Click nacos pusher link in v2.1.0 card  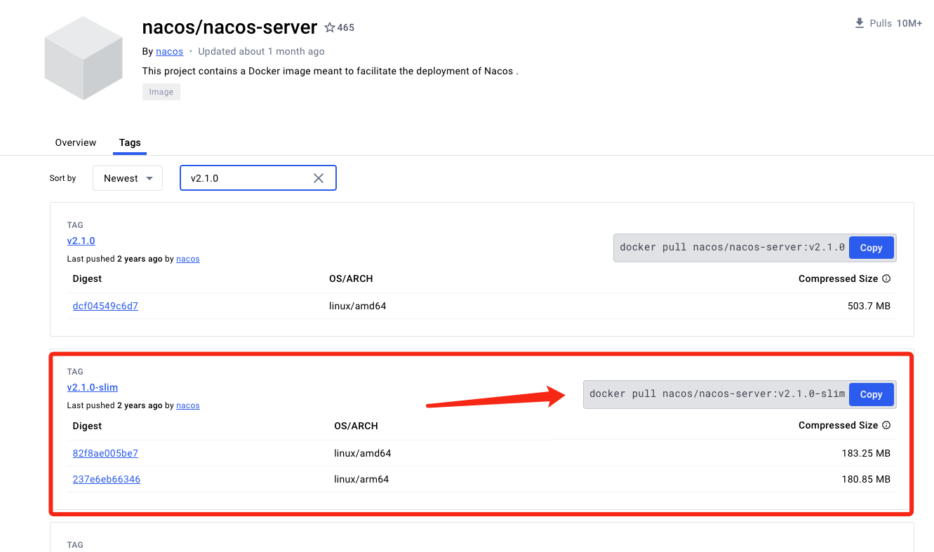(188, 259)
